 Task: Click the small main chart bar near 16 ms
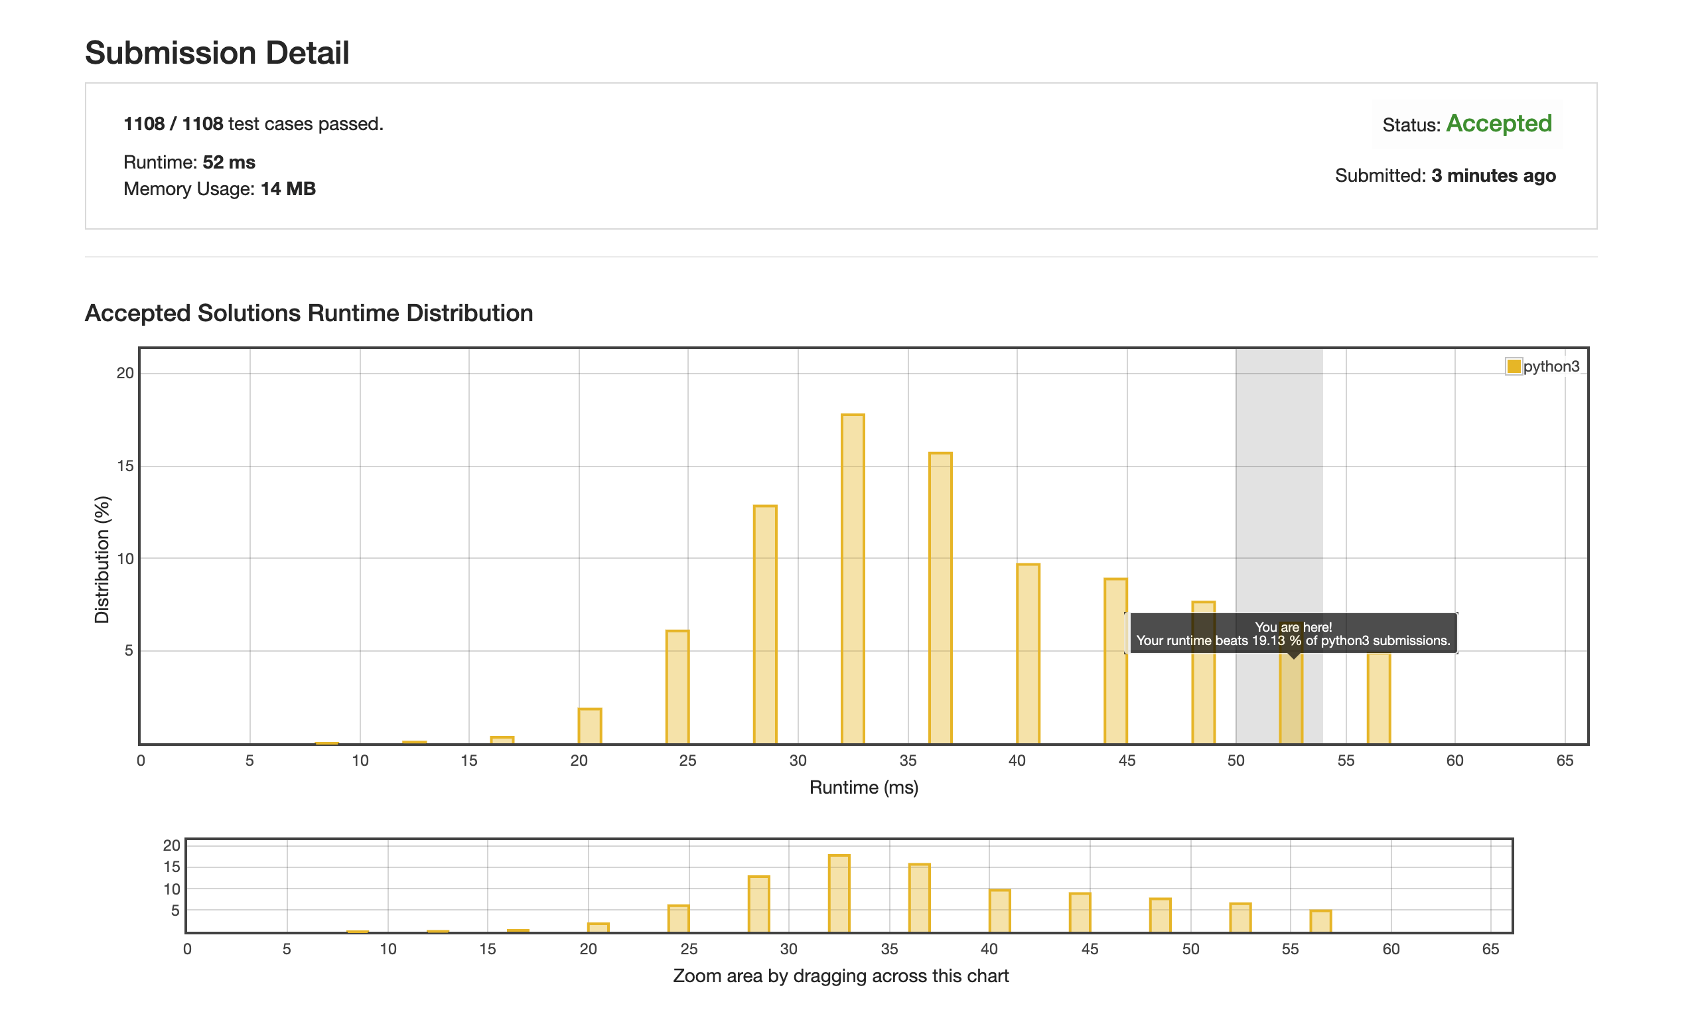[x=502, y=739]
